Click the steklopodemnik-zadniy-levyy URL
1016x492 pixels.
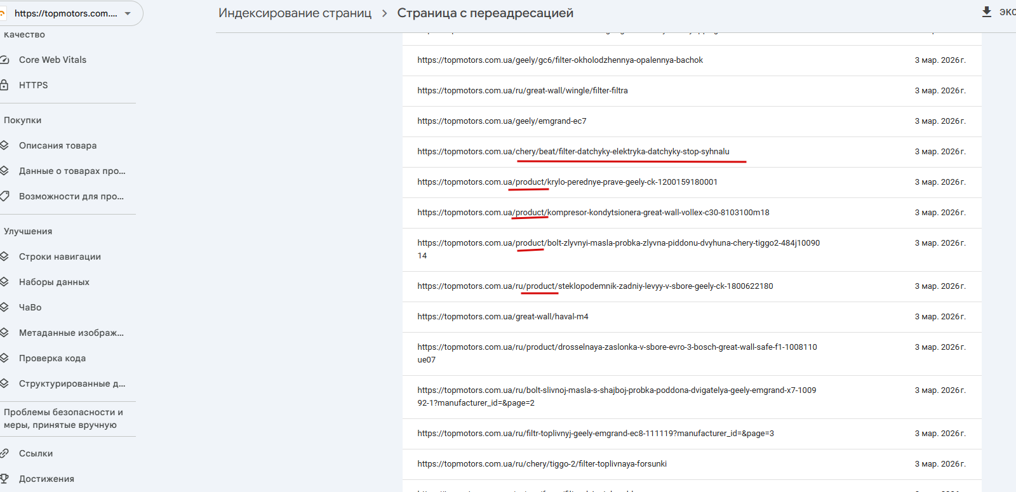coord(595,286)
